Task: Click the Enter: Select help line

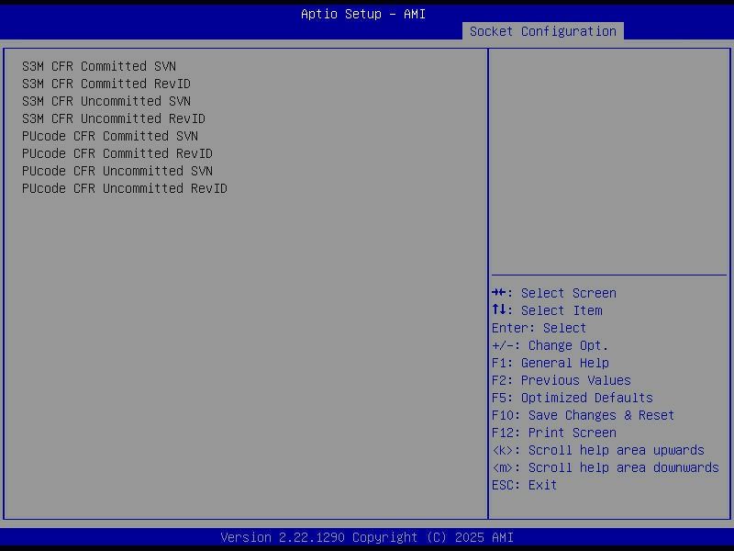Action: click(539, 328)
